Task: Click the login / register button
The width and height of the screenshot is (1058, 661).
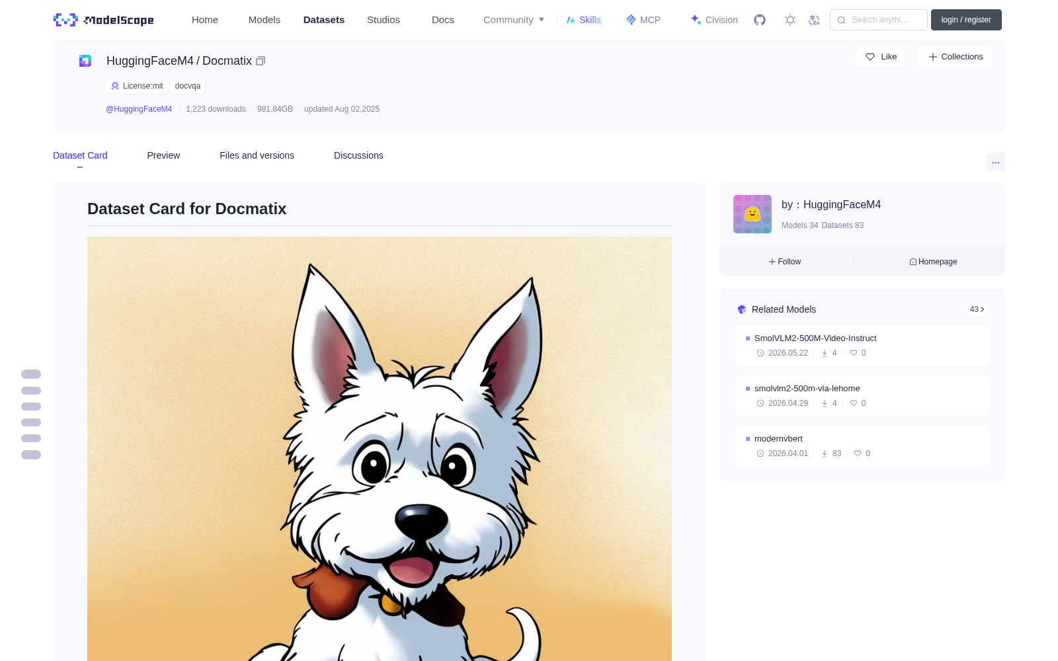Action: pos(966,20)
